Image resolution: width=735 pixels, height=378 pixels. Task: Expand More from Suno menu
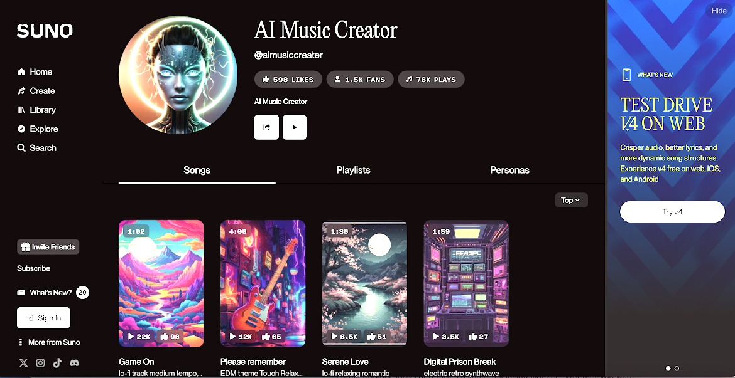[49, 342]
